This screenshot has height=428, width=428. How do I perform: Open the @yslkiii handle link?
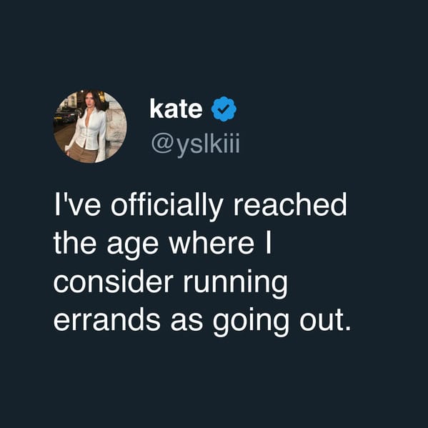coord(196,144)
